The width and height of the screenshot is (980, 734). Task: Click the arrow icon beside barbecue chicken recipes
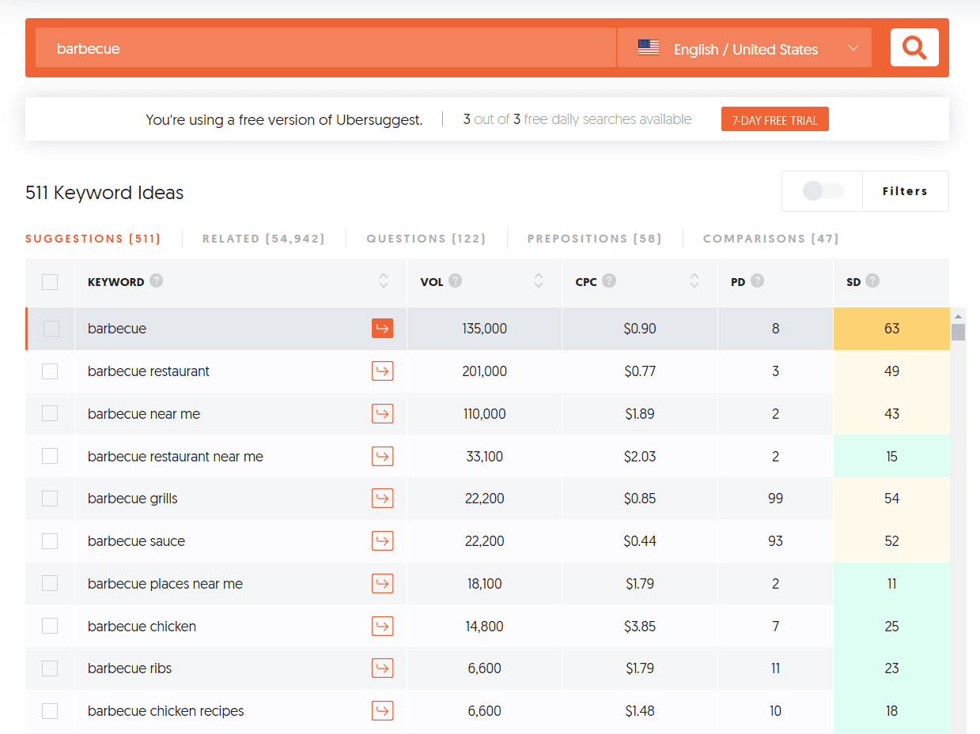[x=382, y=710]
